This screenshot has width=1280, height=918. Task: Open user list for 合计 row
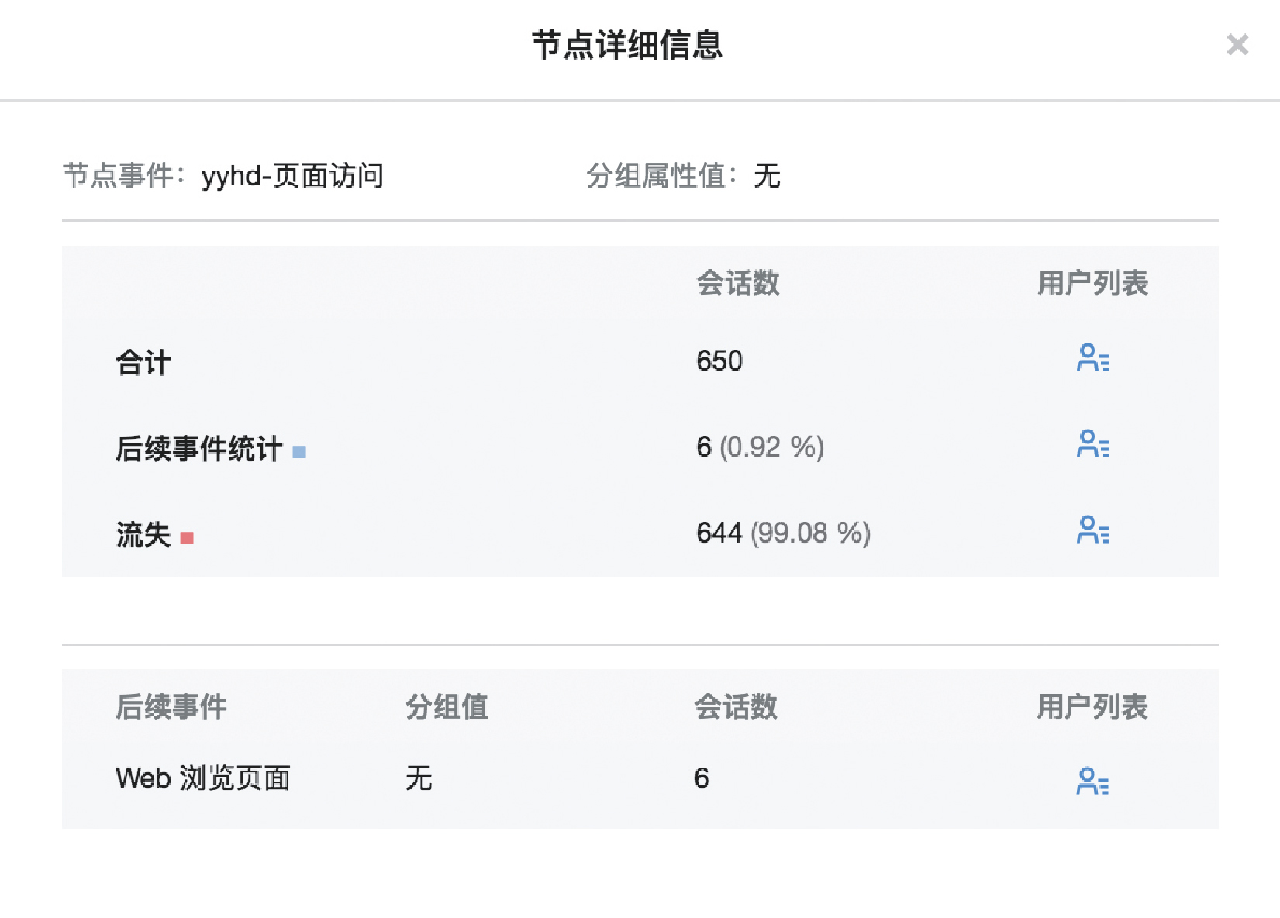(1093, 358)
